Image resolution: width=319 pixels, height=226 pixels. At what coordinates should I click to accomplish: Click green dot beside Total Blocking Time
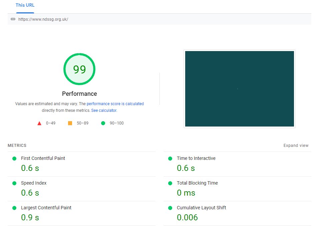[x=170, y=183]
